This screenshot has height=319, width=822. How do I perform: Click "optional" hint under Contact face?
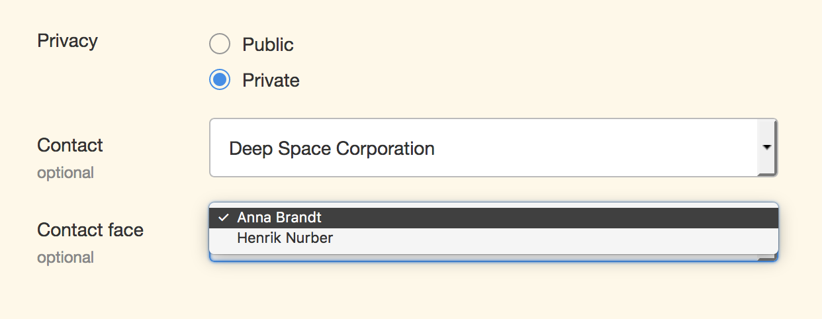(66, 257)
